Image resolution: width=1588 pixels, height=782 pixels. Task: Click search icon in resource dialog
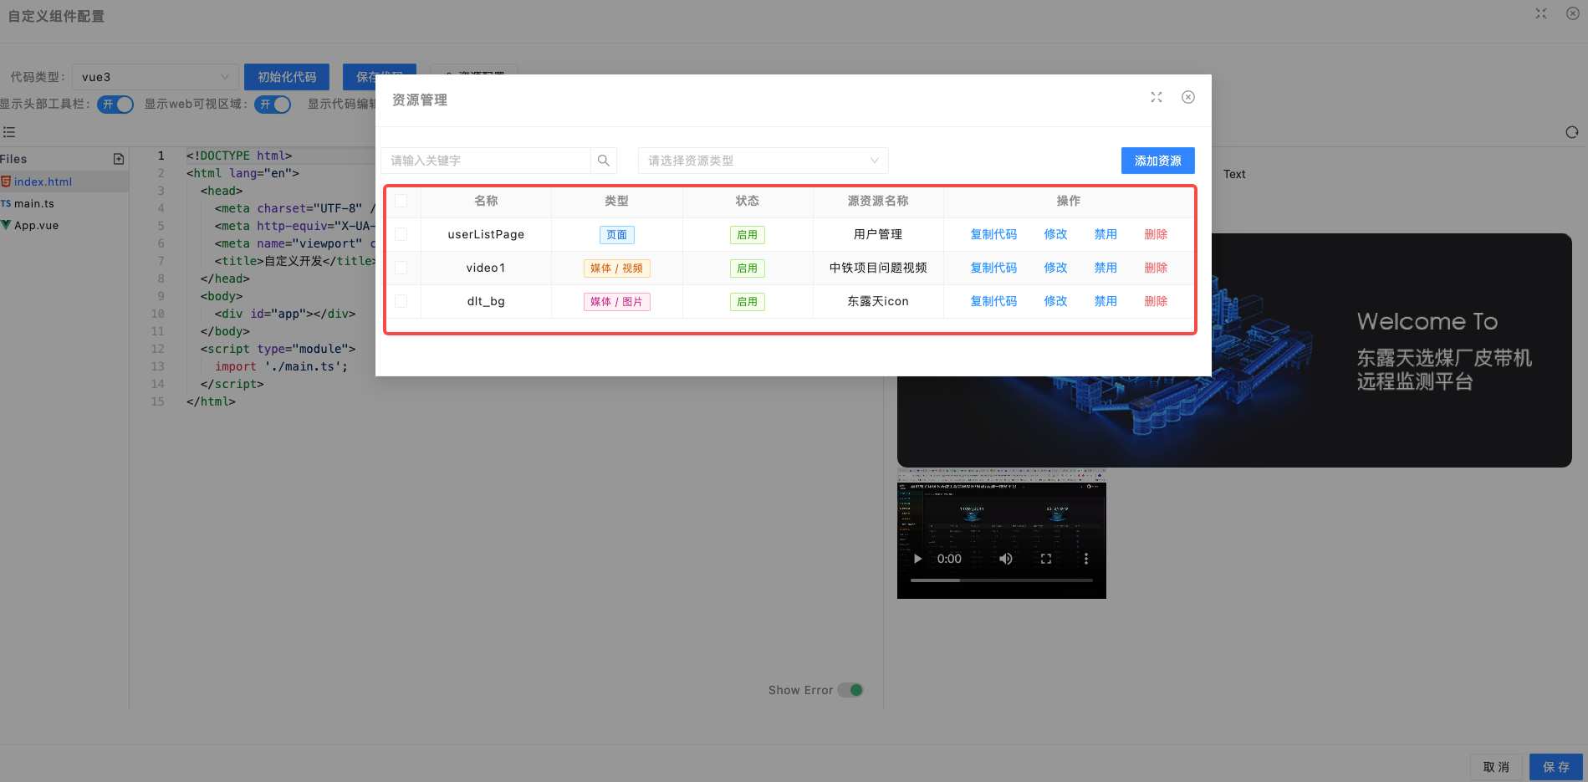click(604, 161)
